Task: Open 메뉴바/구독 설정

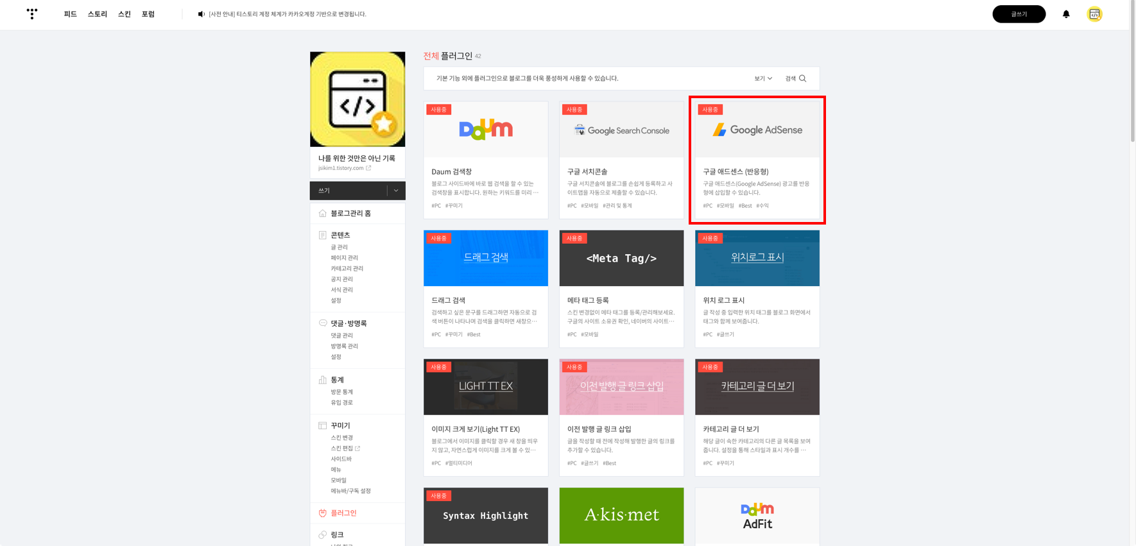Action: point(350,491)
